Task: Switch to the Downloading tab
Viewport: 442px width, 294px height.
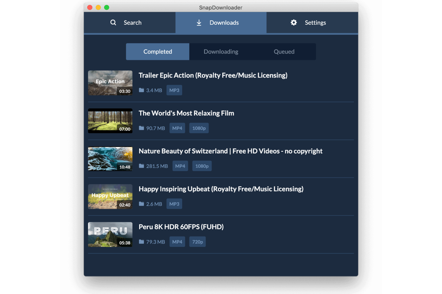Action: [221, 52]
